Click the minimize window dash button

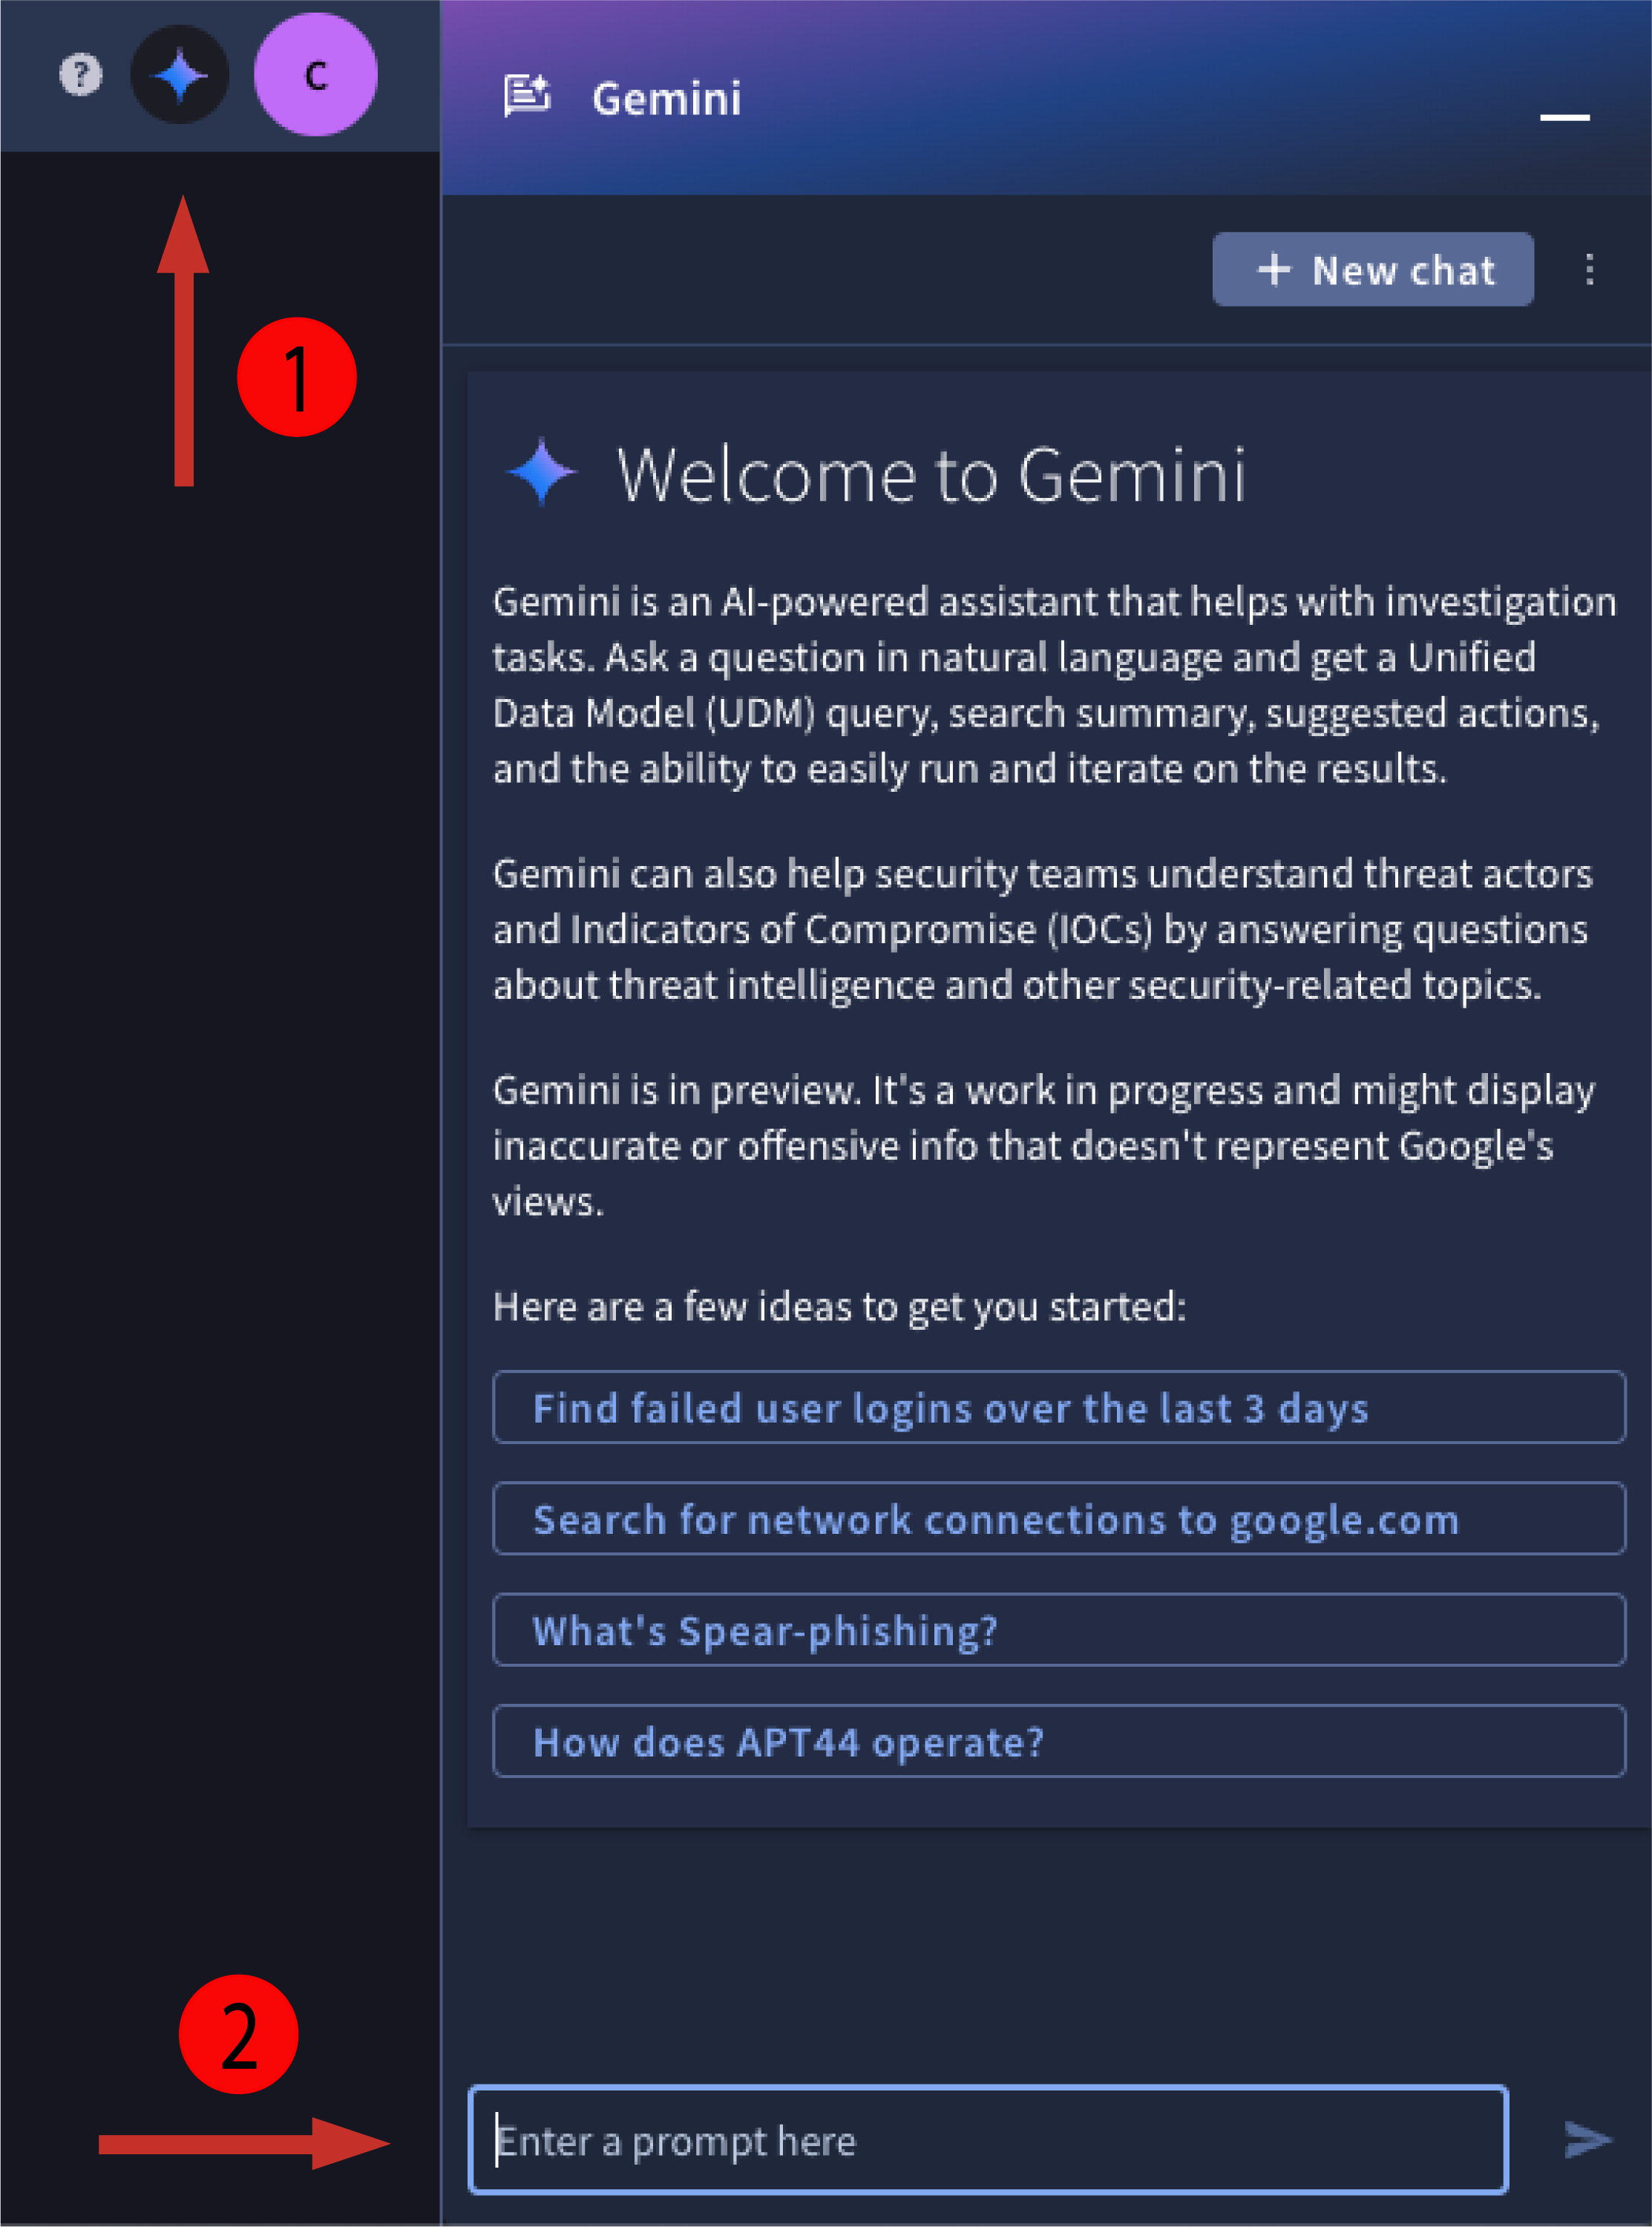1564,113
